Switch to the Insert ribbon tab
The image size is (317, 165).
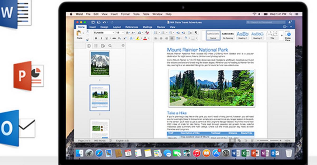(x=92, y=27)
